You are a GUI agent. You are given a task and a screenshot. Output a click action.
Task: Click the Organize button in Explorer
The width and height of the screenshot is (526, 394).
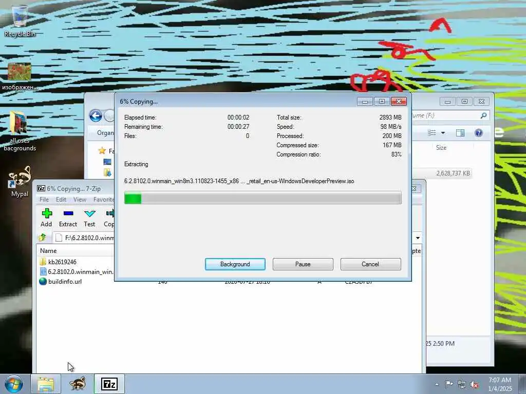click(105, 133)
